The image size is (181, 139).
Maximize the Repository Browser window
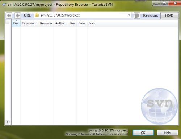[164, 3]
